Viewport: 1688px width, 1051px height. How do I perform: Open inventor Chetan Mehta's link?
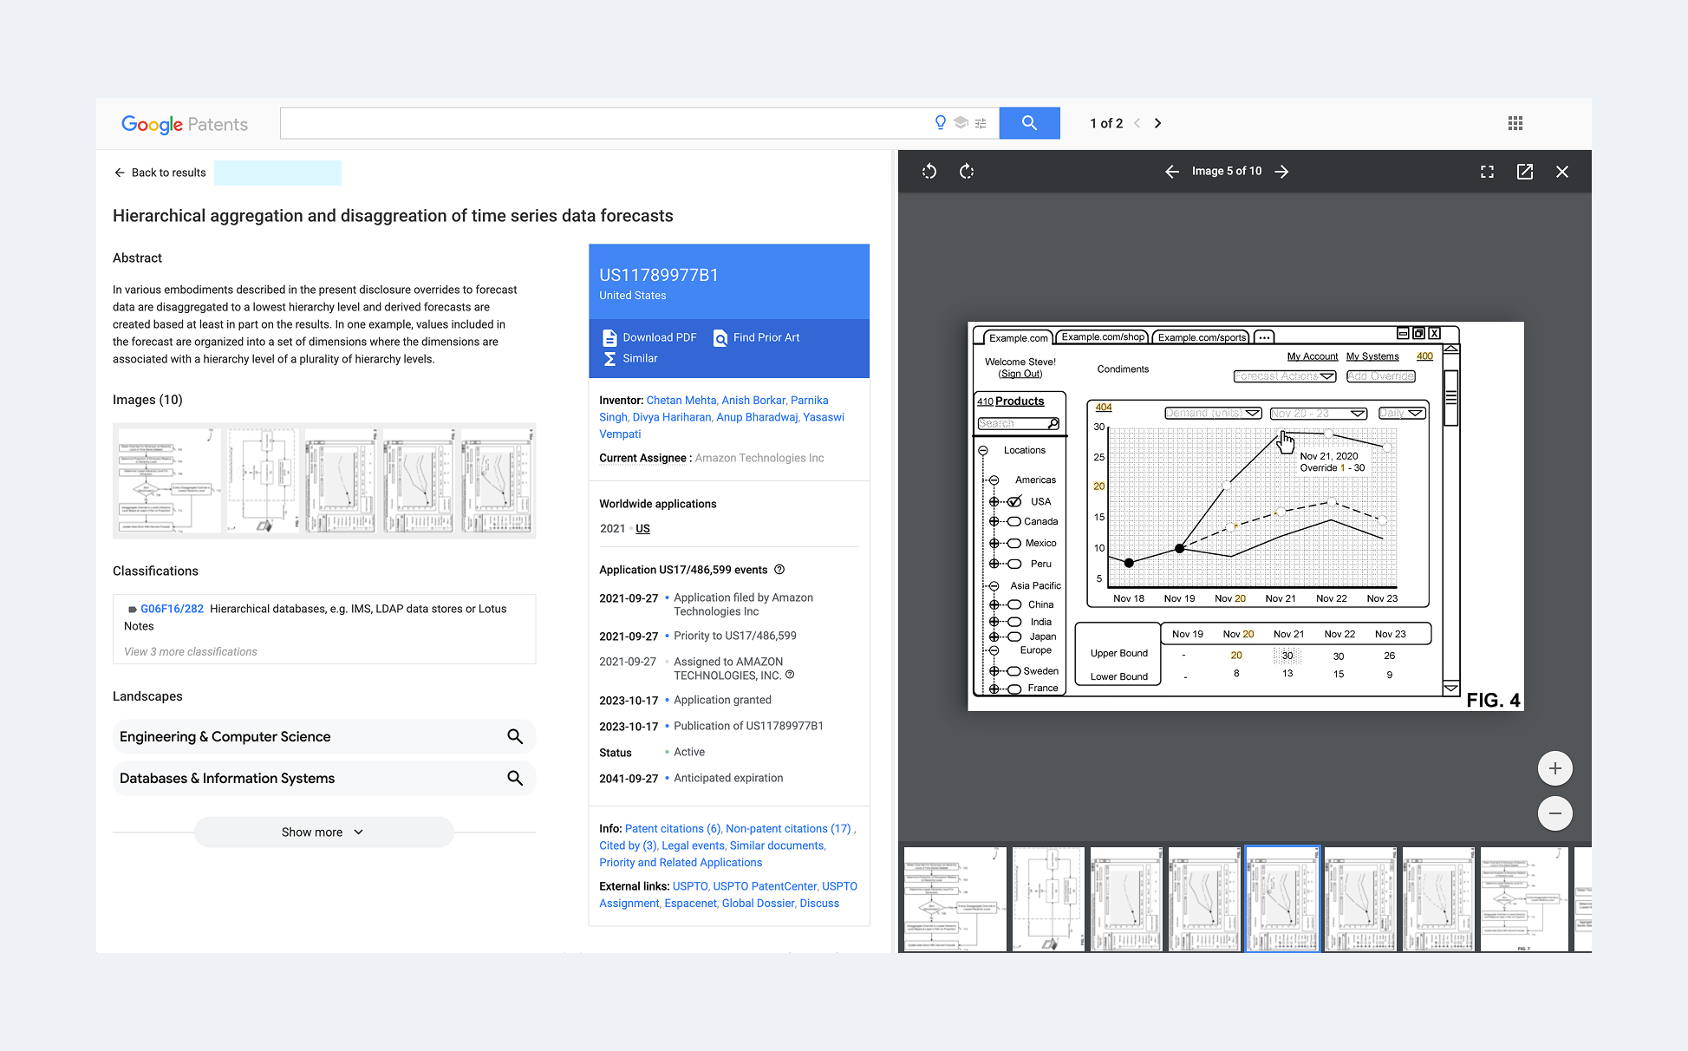(x=681, y=401)
